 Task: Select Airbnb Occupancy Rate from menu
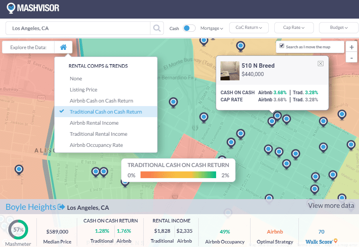coord(96,145)
